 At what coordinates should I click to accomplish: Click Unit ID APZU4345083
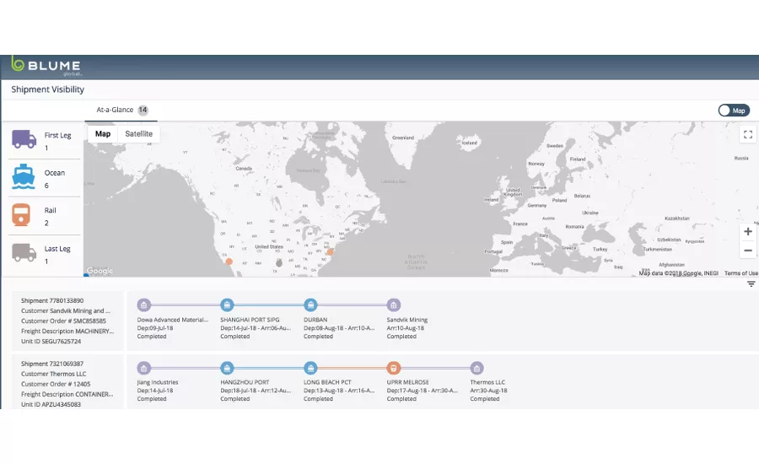[x=51, y=404]
